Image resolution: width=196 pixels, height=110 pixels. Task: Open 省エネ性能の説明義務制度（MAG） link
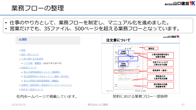pyautogui.click(x=42, y=81)
